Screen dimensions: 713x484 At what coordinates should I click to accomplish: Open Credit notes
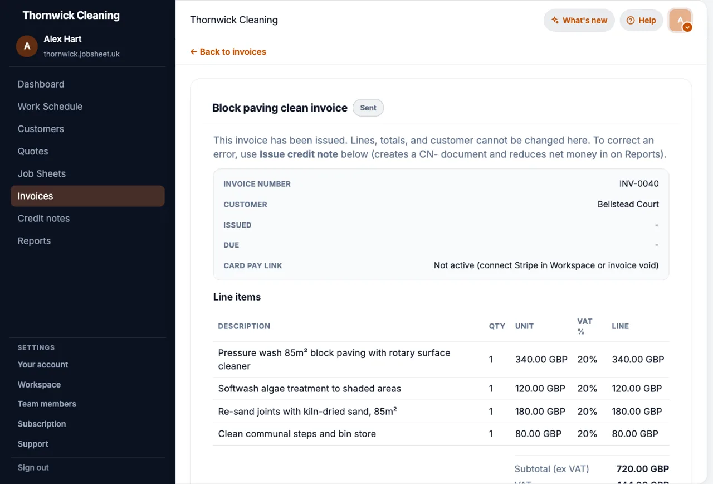click(x=43, y=219)
